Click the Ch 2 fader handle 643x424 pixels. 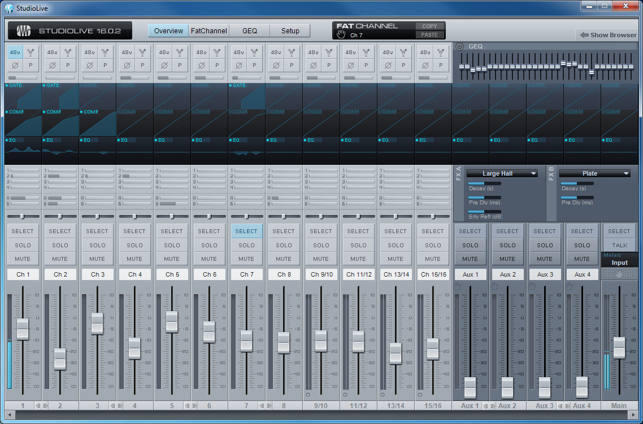[60, 359]
